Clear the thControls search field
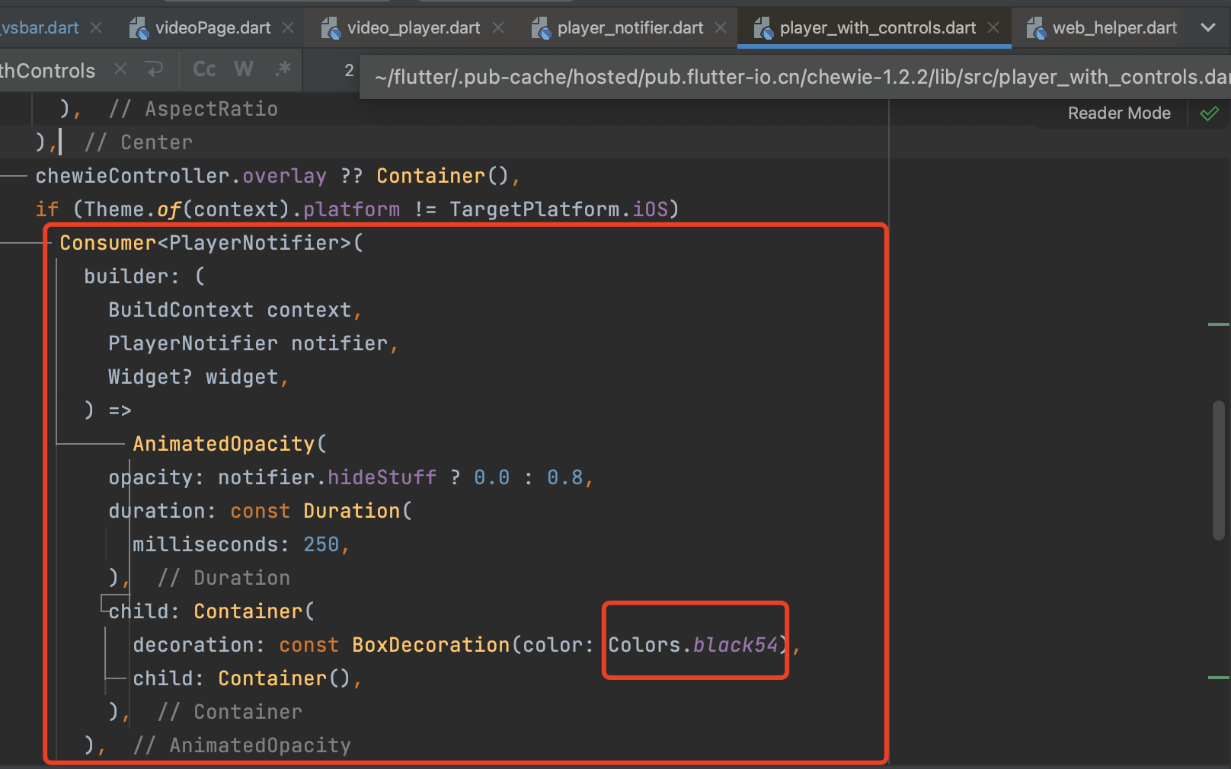Screen dimensions: 1231x769 click(x=120, y=70)
